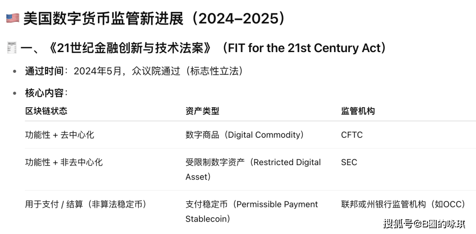This screenshot has height=234, width=476.
Task: Click the 资产类型 column header
Action: coord(202,111)
